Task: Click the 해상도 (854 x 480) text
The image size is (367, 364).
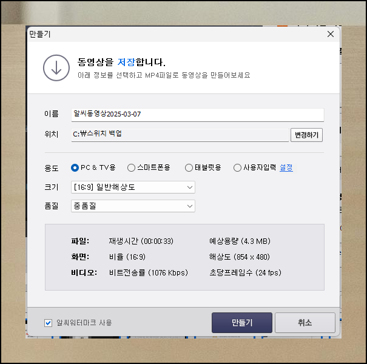Action: click(240, 257)
